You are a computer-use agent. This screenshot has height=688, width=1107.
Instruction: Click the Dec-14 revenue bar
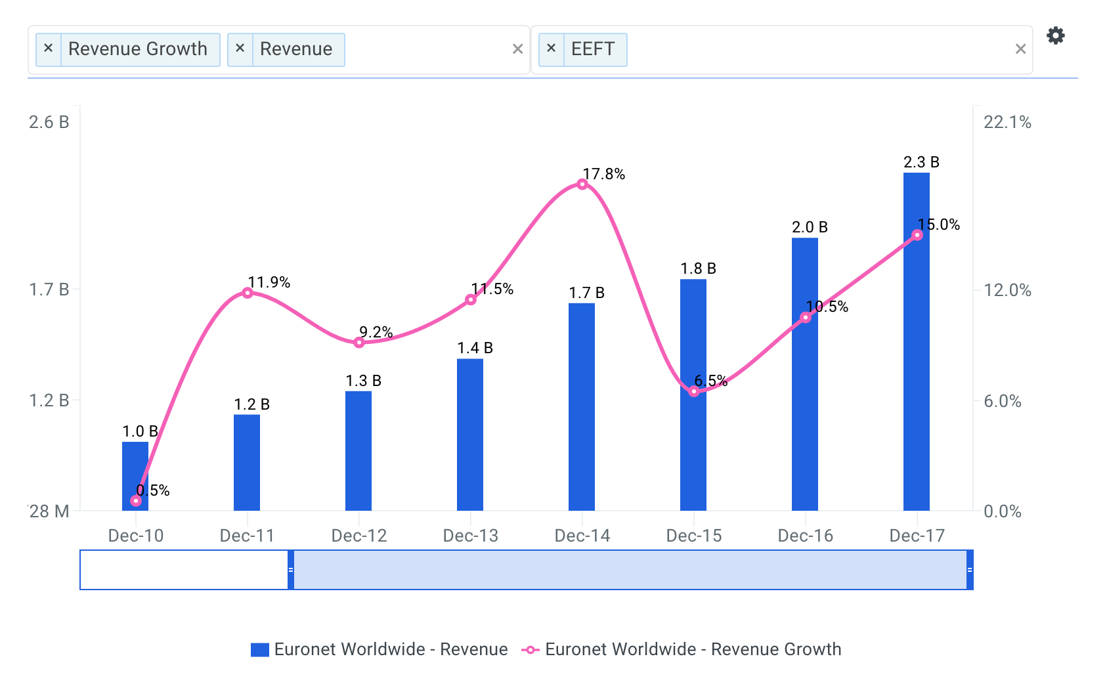[x=582, y=407]
